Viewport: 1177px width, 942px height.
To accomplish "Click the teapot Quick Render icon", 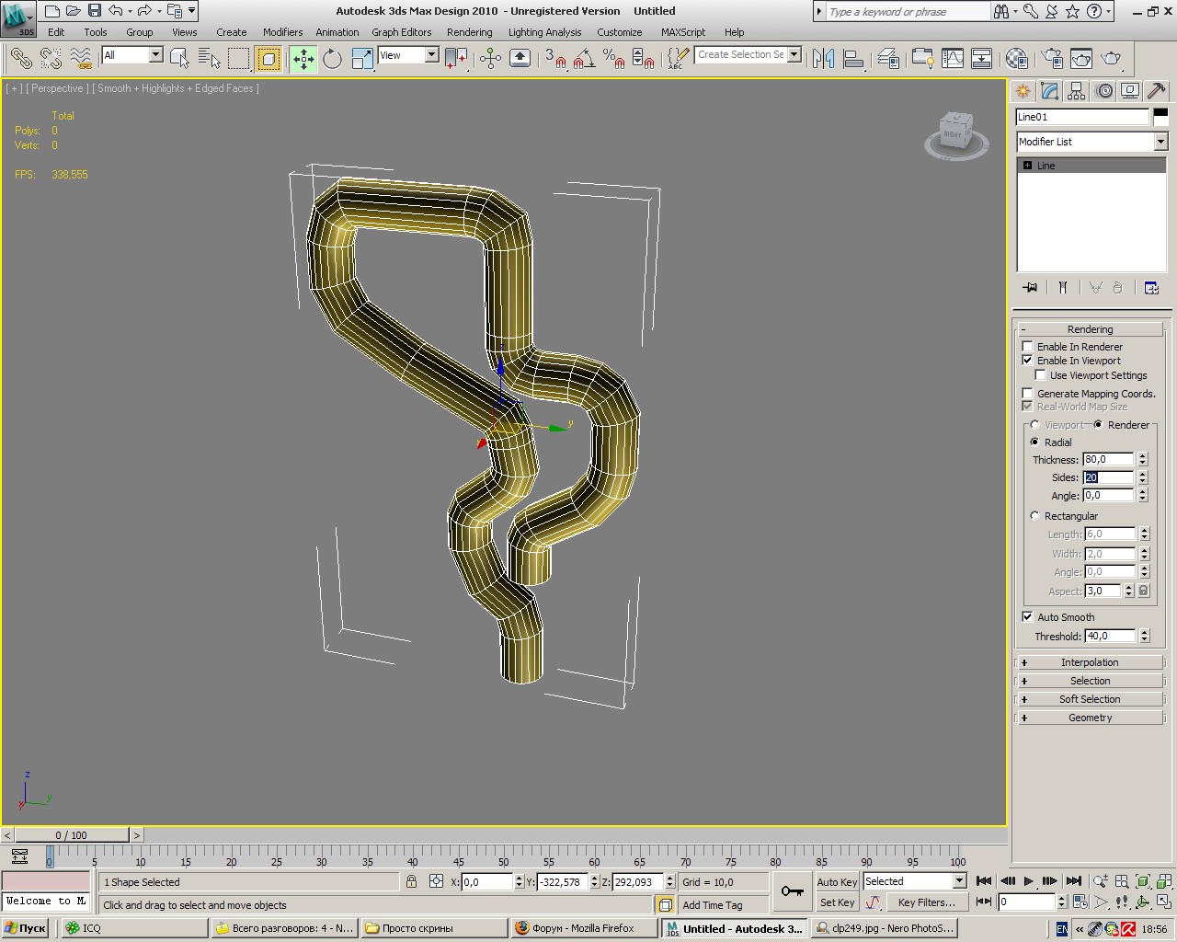I will [1111, 59].
